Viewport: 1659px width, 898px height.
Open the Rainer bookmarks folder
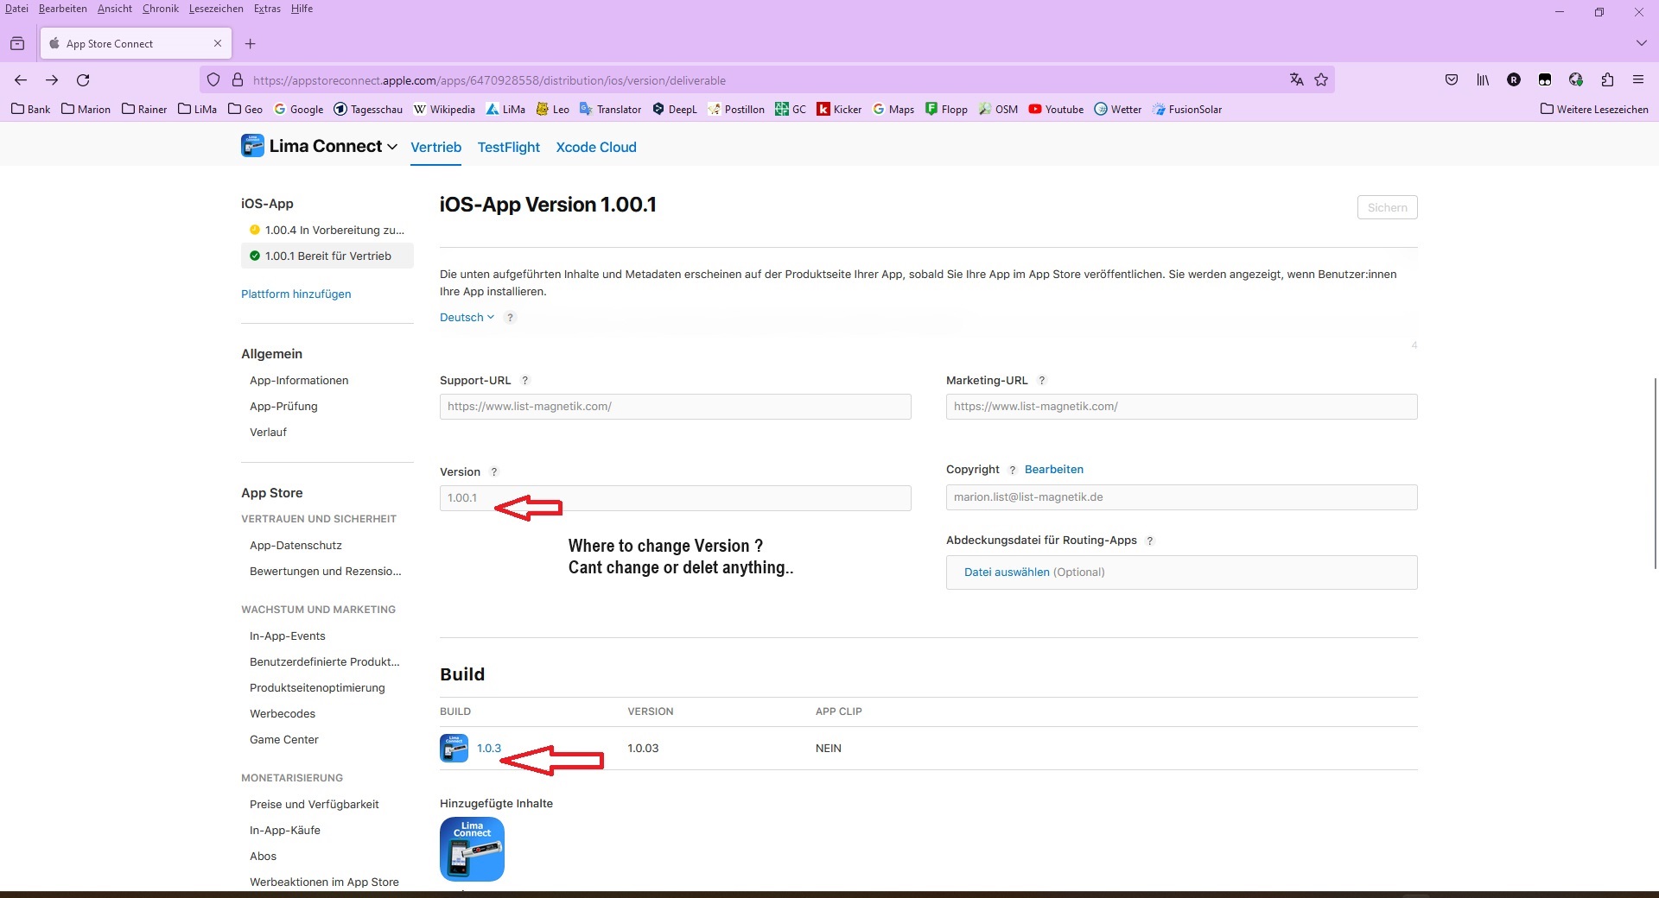point(144,110)
